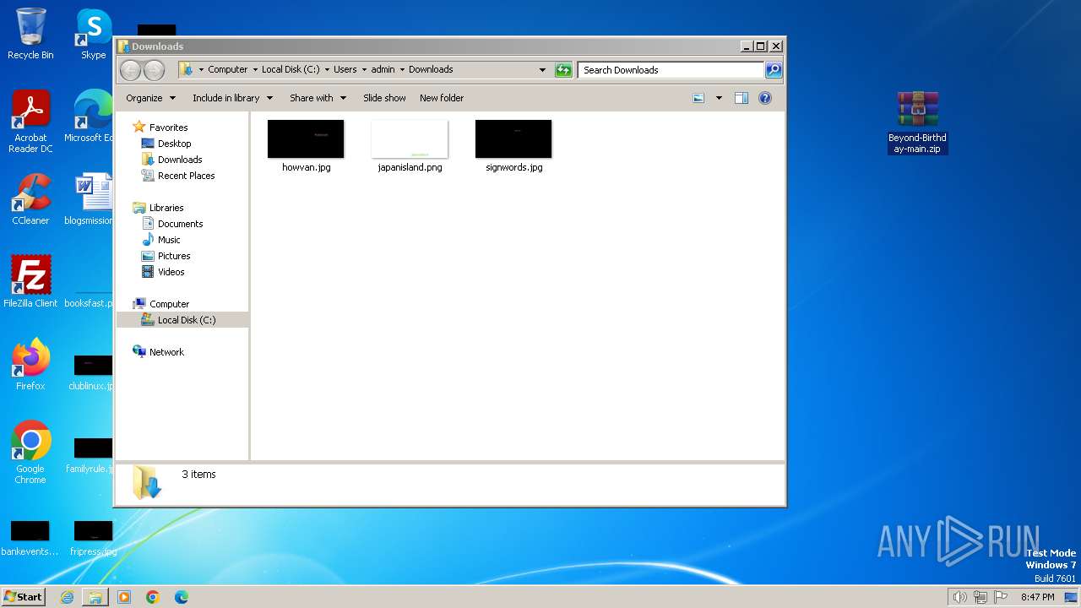The height and width of the screenshot is (608, 1081).
Task: Refresh the Downloads folder view
Action: click(563, 70)
